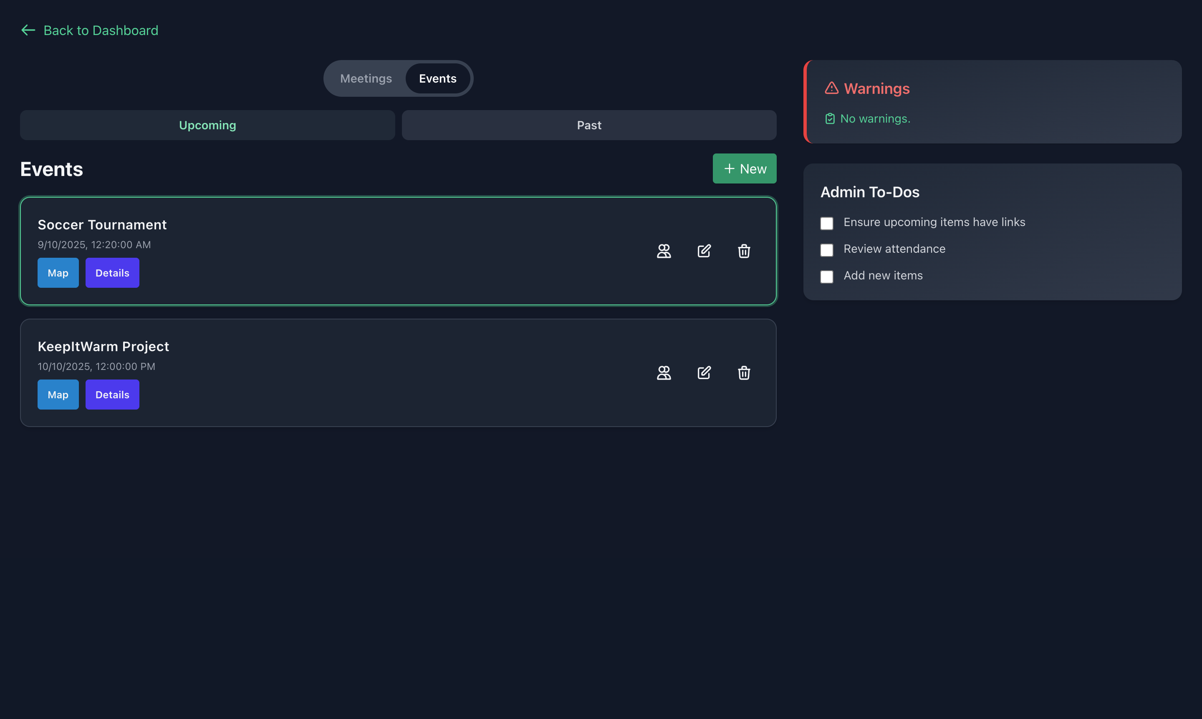The width and height of the screenshot is (1202, 719).
Task: Click the Warnings triangle icon
Action: [831, 88]
